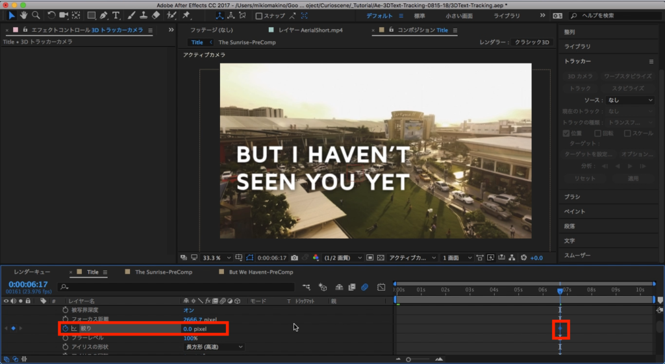665x364 pixels.
Task: Toggle stopwatch for フォーカス距離 property
Action: [65, 319]
